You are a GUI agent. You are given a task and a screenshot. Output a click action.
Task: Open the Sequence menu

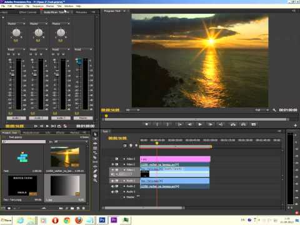[x=38, y=6]
